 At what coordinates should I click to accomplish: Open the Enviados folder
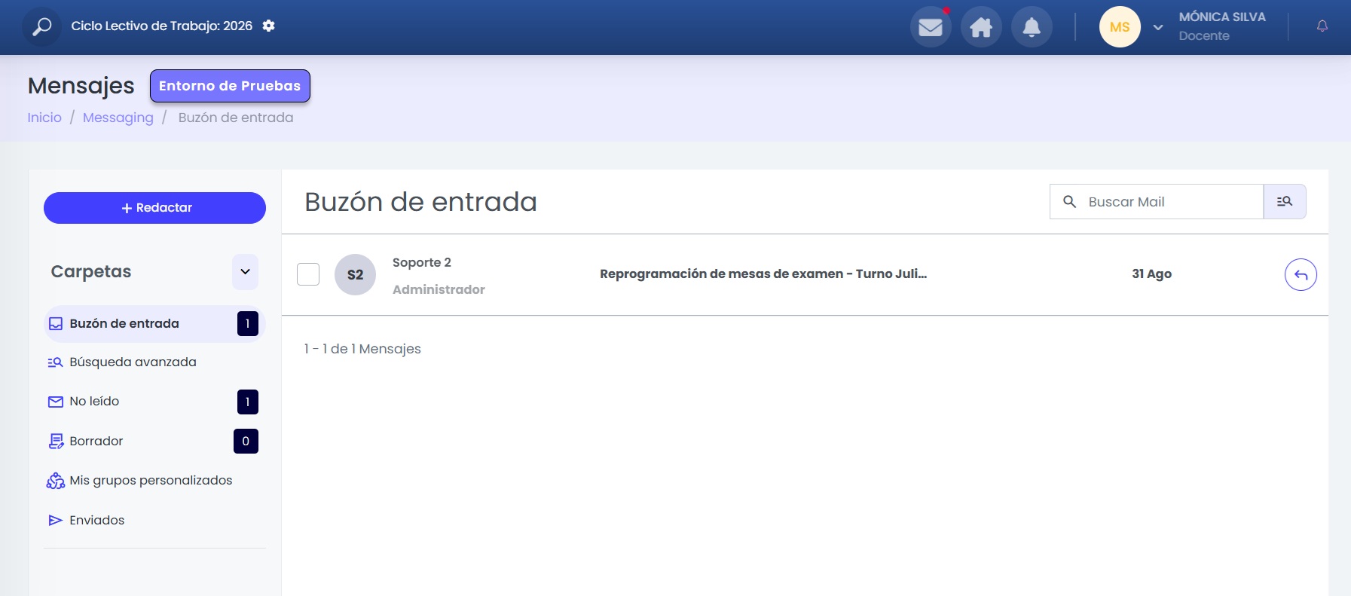click(96, 520)
